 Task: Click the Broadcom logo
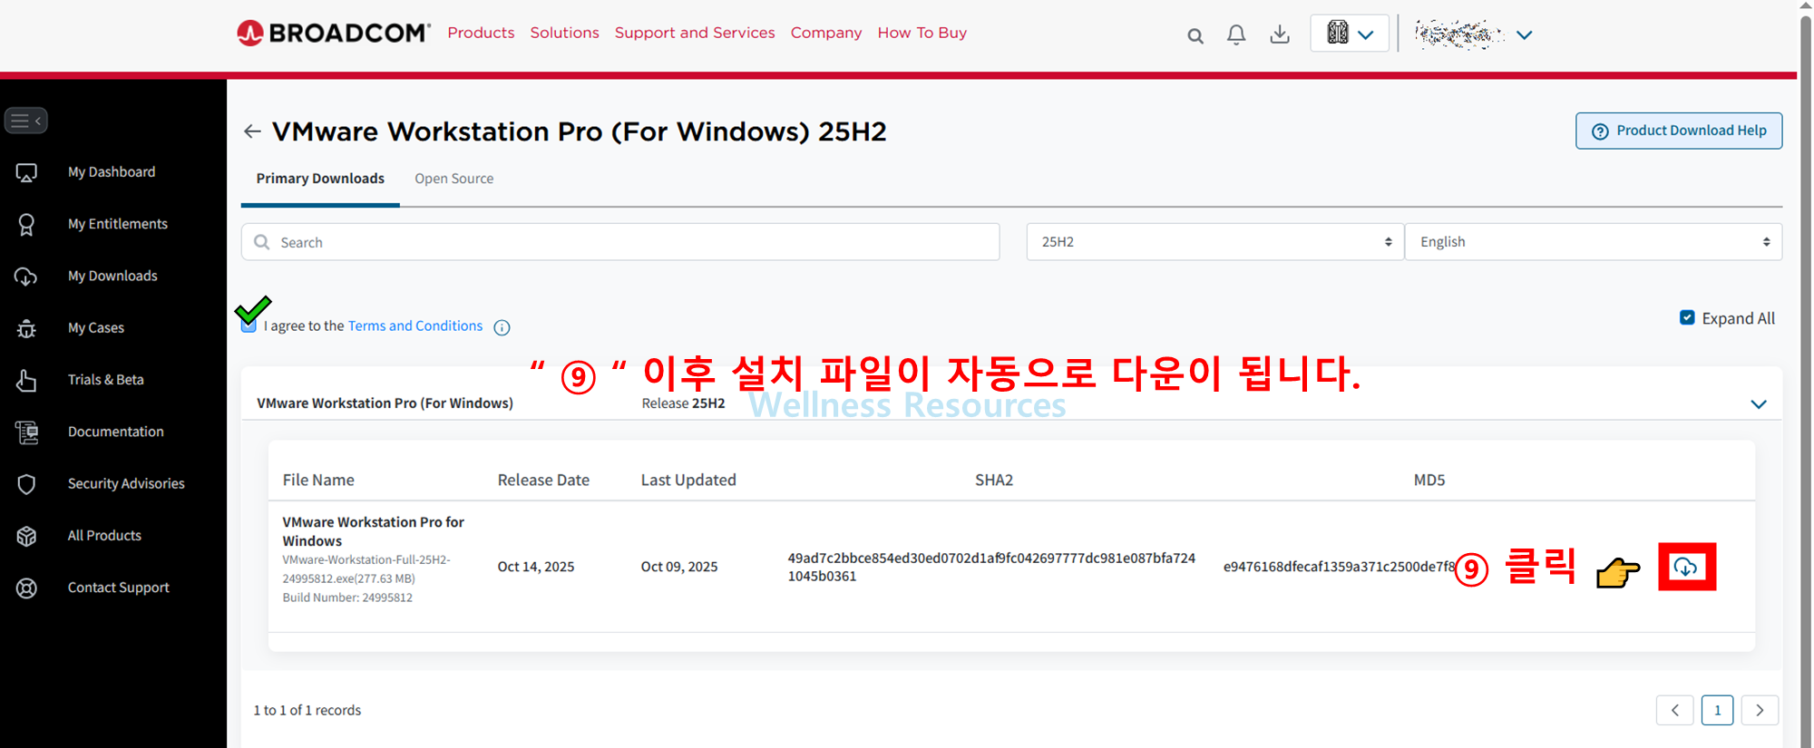click(x=334, y=33)
